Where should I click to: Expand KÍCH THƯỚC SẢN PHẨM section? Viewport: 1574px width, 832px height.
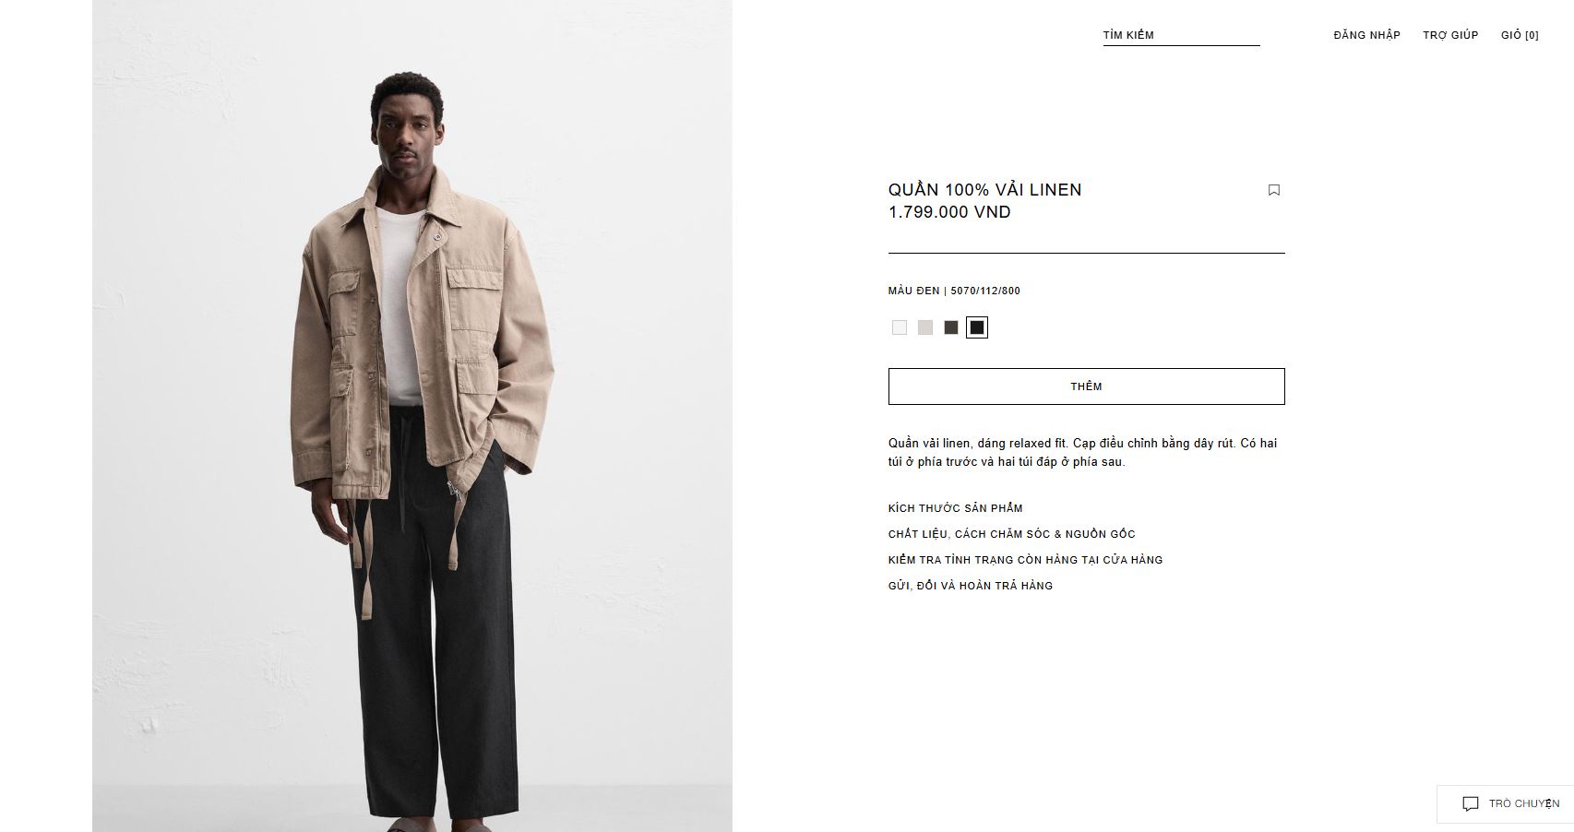click(x=955, y=508)
